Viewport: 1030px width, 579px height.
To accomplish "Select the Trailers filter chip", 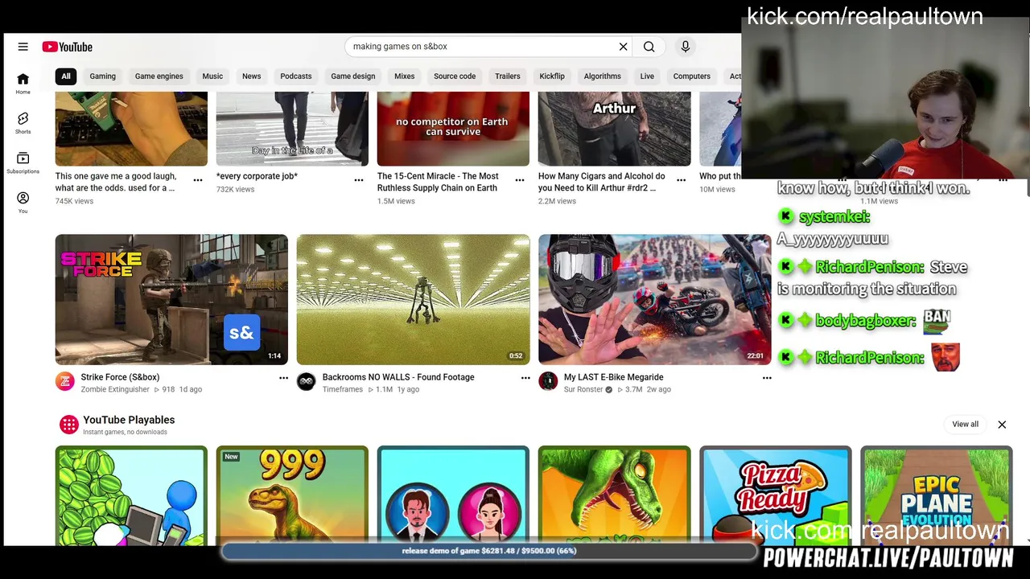I will pos(508,76).
